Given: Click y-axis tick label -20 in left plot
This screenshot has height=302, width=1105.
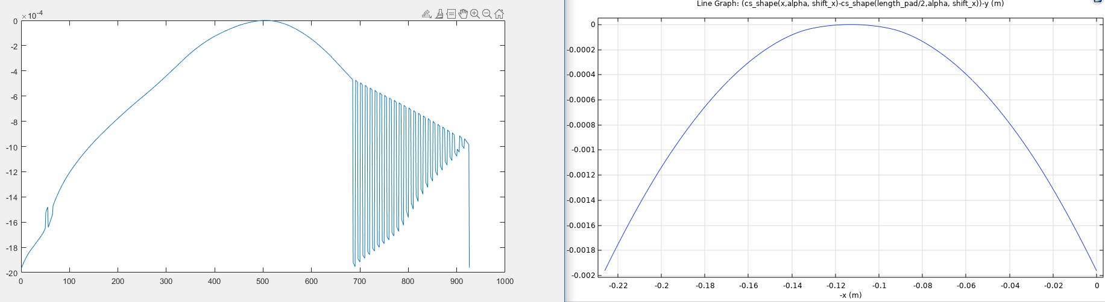Looking at the screenshot, I should (11, 273).
